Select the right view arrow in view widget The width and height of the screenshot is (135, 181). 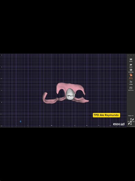(x=133, y=121)
